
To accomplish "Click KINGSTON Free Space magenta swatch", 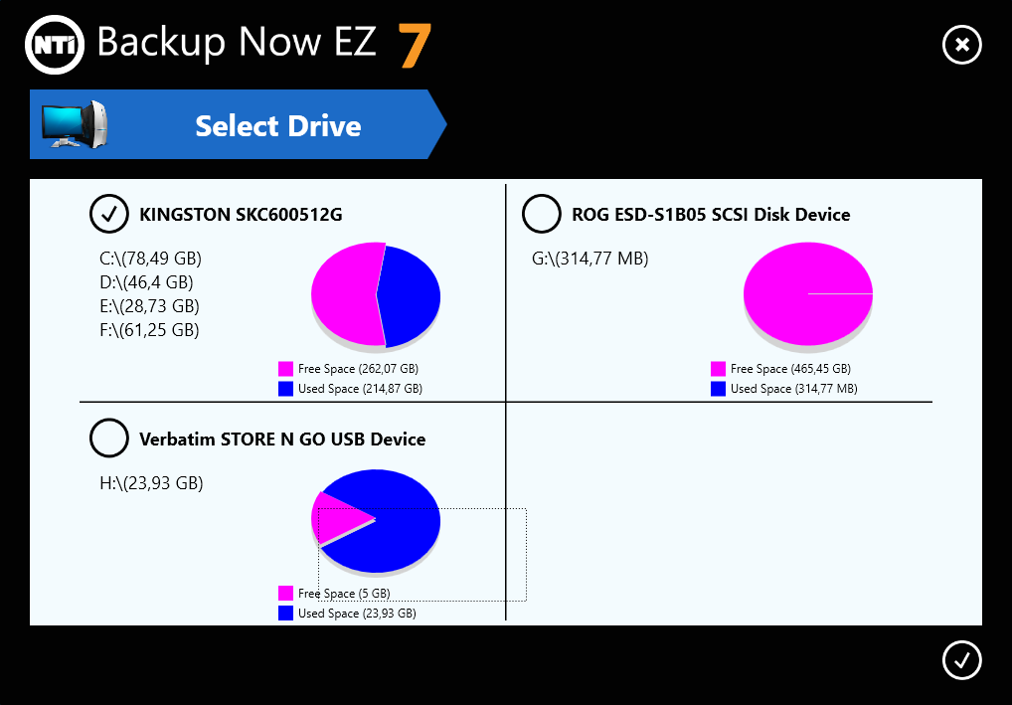I will click(x=286, y=369).
